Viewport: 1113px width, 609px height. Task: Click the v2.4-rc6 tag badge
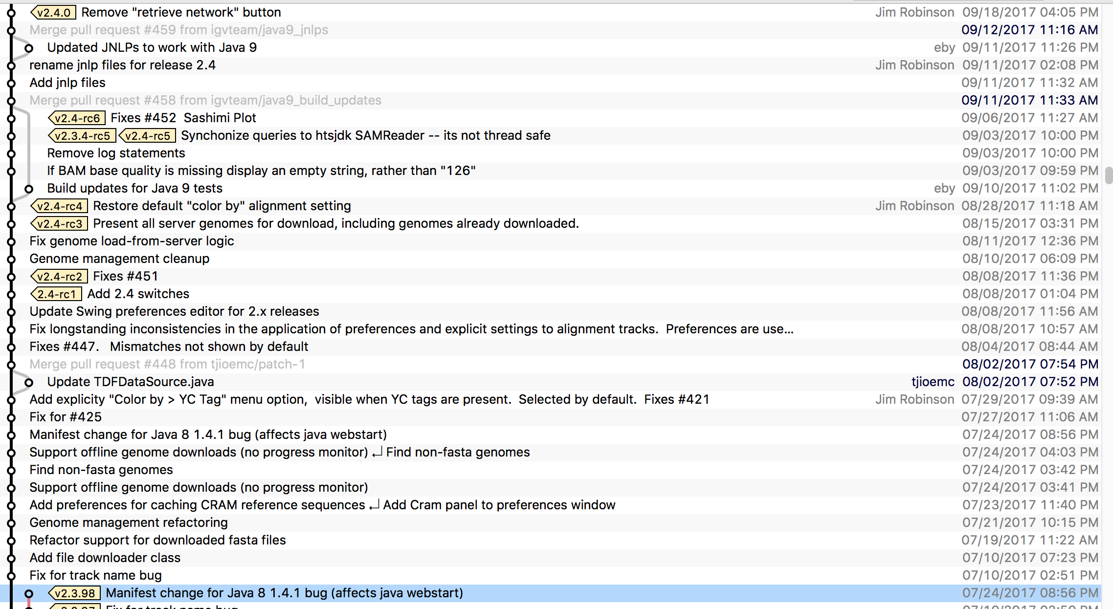tap(76, 118)
